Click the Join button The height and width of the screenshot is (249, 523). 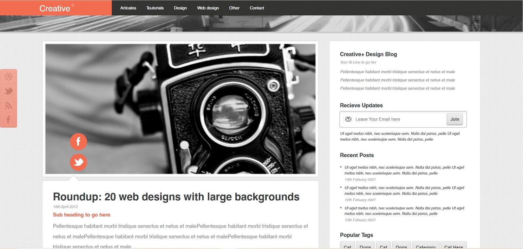coord(455,119)
